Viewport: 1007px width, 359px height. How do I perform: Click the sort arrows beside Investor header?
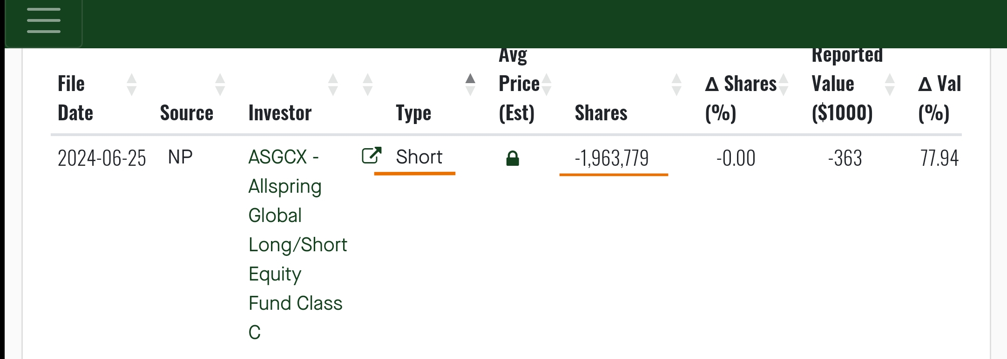tap(333, 85)
